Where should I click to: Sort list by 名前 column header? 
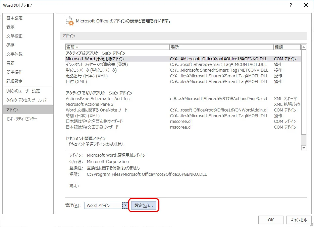point(117,47)
